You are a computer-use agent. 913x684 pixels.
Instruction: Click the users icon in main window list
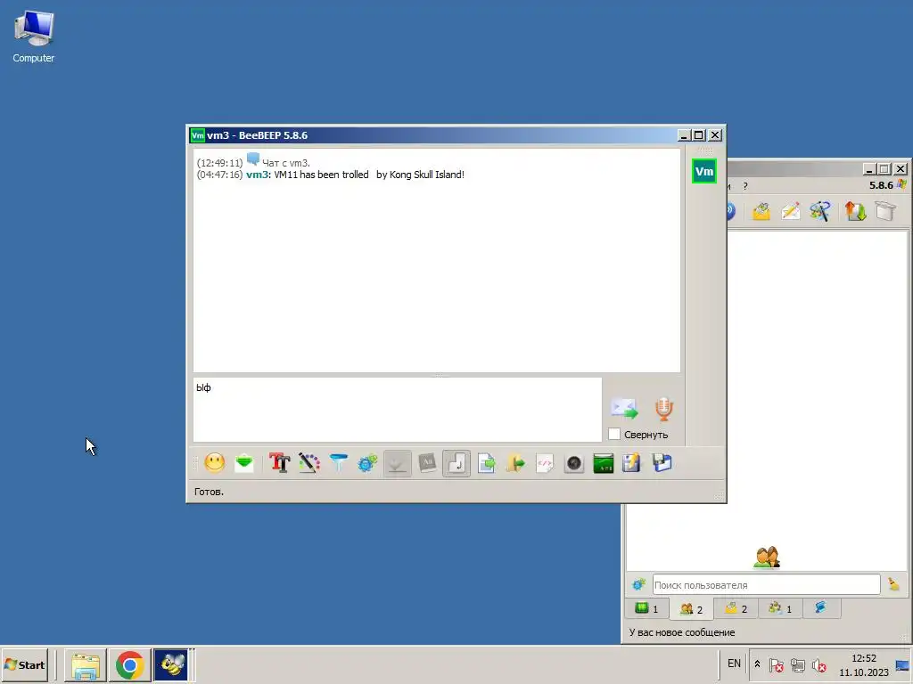767,558
